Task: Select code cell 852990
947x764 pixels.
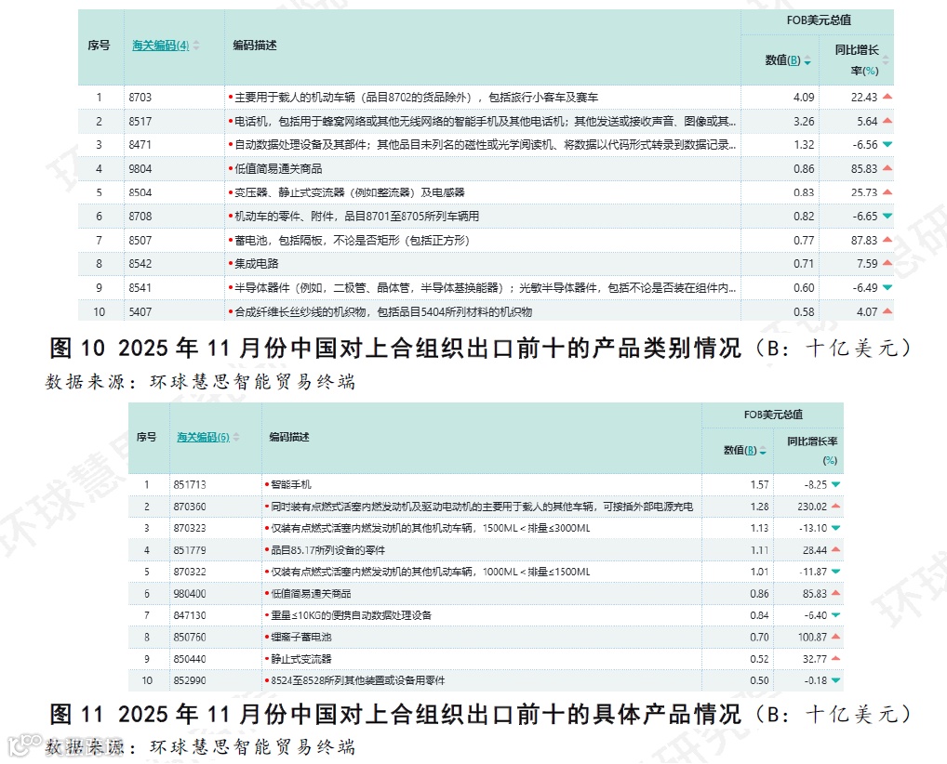Action: pyautogui.click(x=190, y=680)
